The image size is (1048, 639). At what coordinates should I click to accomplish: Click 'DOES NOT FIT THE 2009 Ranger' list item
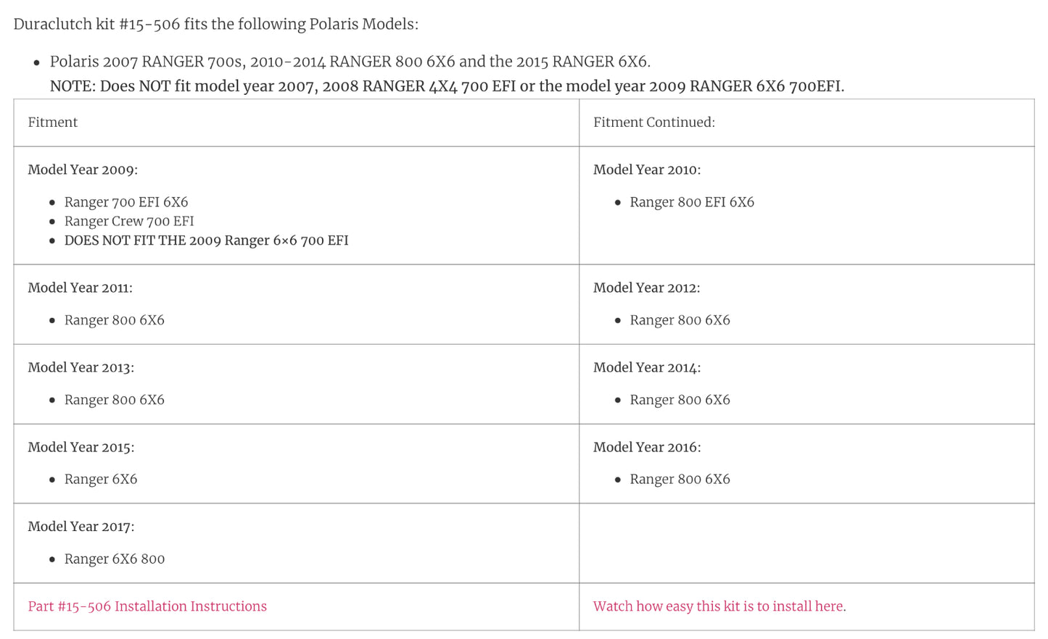click(x=206, y=241)
